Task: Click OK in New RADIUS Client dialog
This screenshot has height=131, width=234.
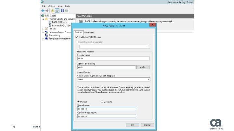Action: [x=132, y=125]
